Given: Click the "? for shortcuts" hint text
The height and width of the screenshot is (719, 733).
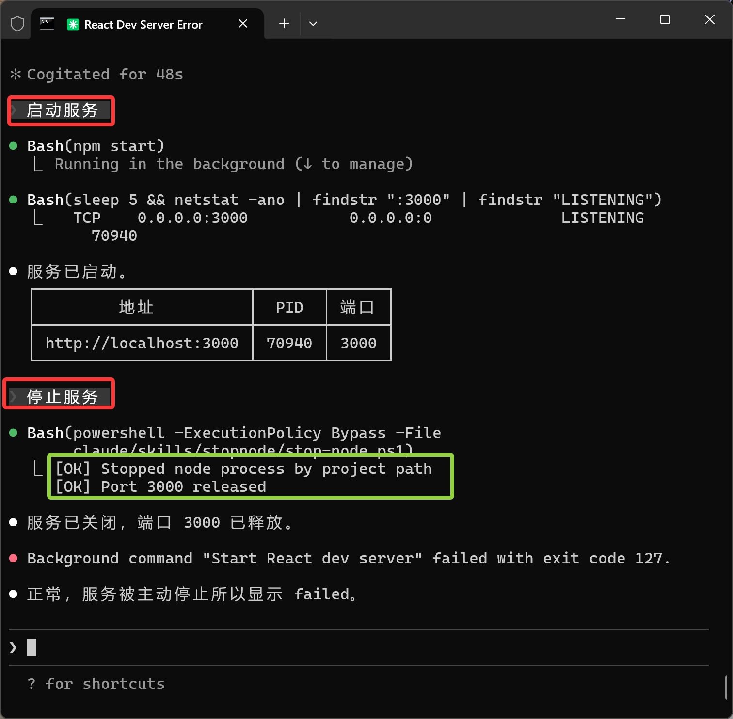Looking at the screenshot, I should [x=96, y=684].
